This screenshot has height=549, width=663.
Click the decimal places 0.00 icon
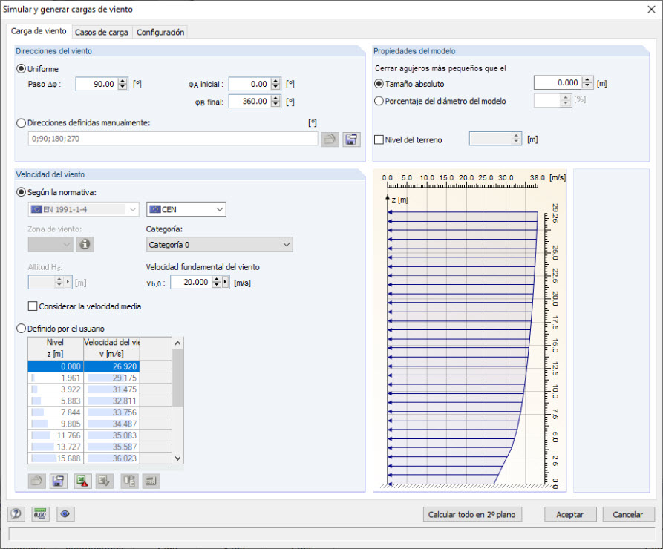(x=40, y=514)
